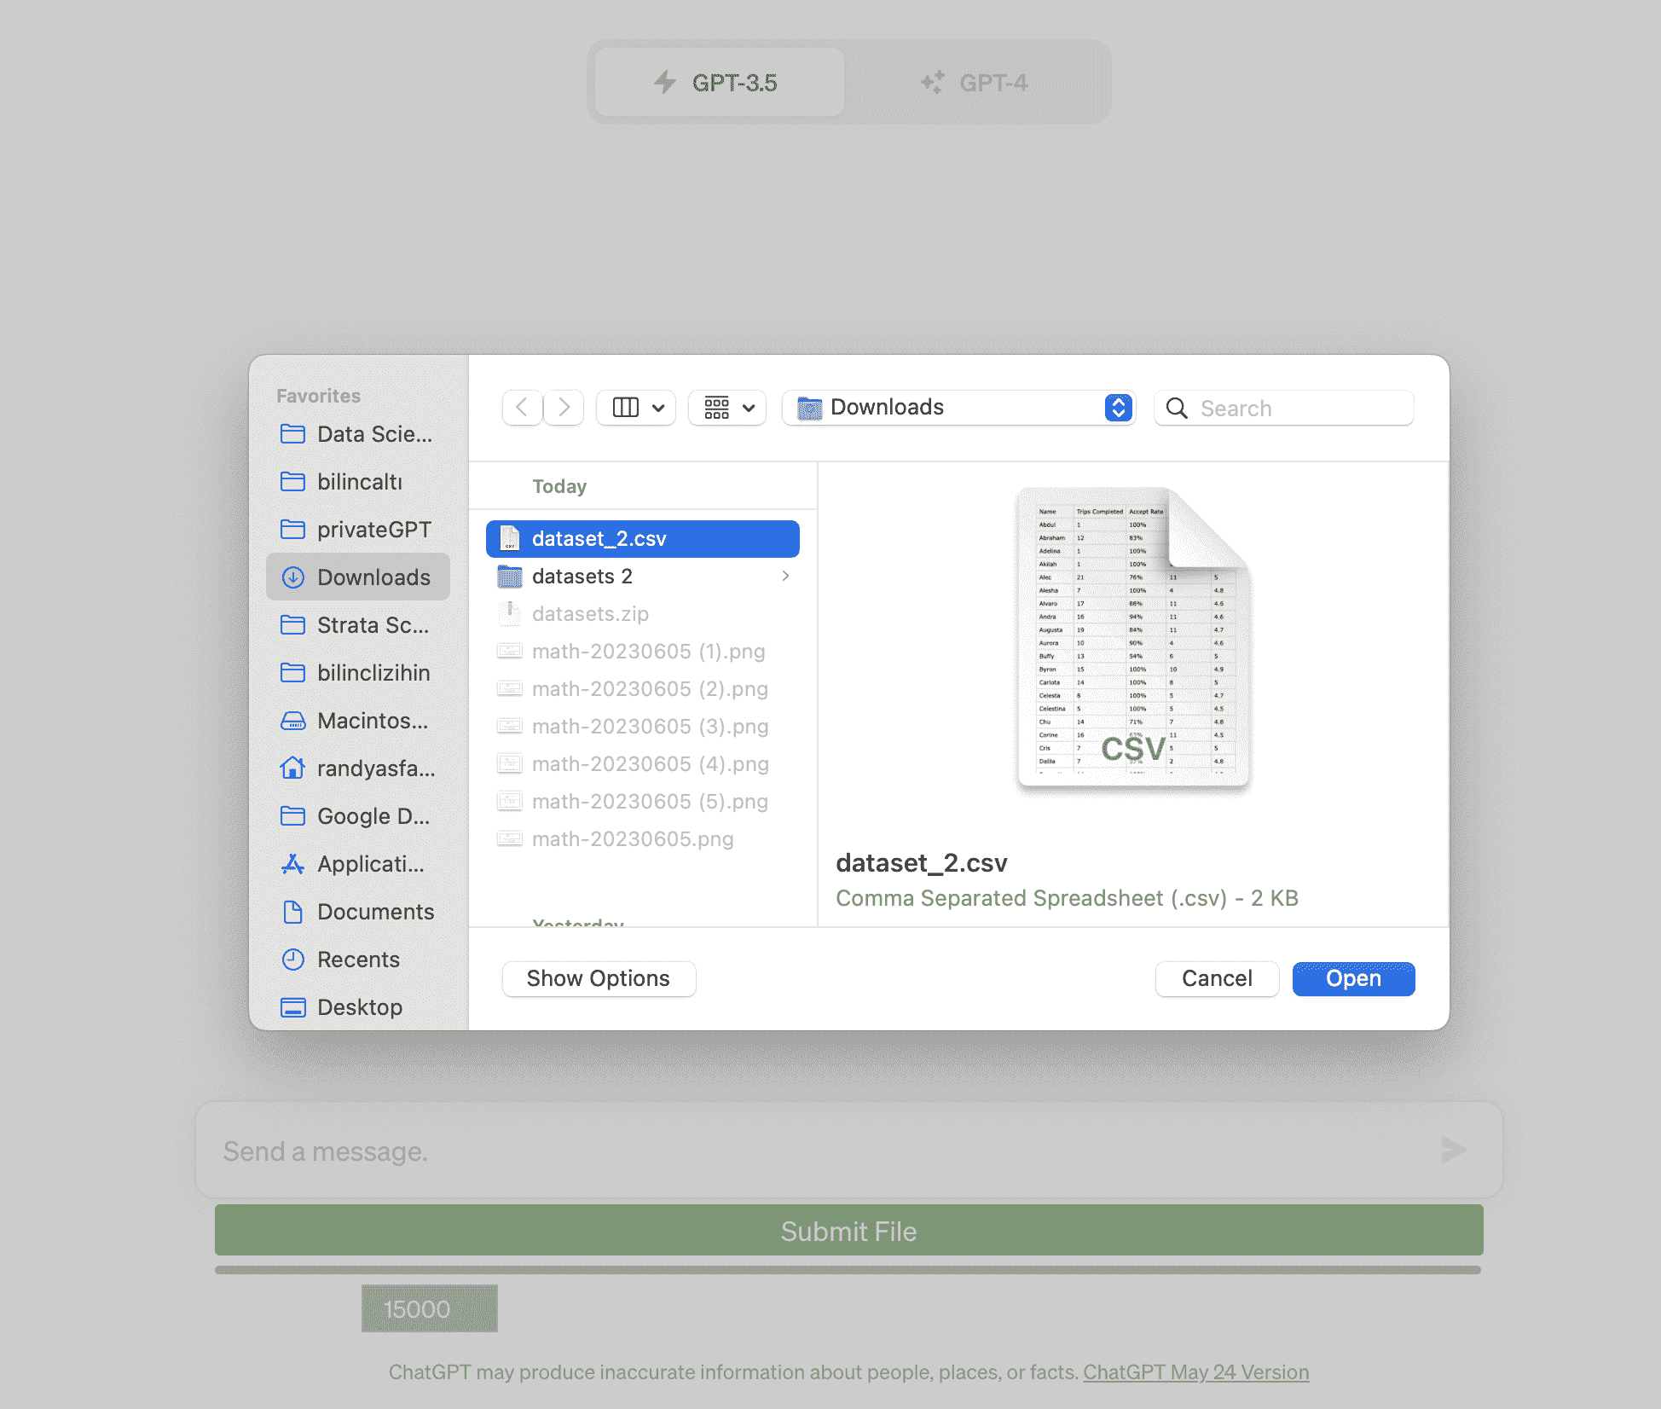Select the GPT-4 tab
This screenshot has height=1409, width=1661.
pos(974,83)
